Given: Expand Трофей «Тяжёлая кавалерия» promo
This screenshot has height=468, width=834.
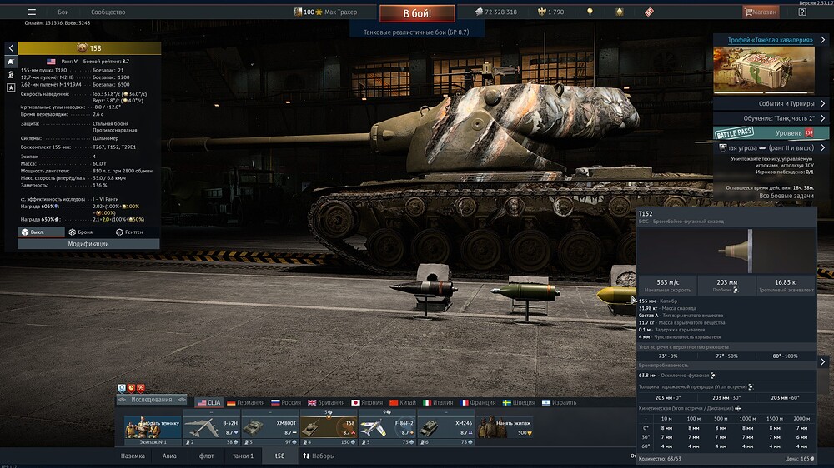Looking at the screenshot, I should (823, 40).
